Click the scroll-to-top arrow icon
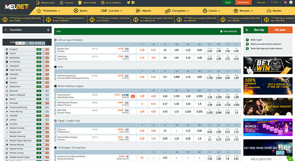295x161 pixels. (290, 159)
